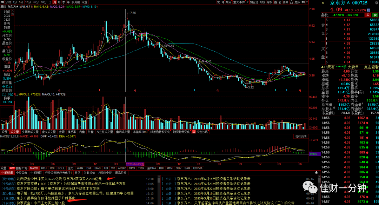The width and height of the screenshot is (379, 205).
Task: Click the 加自选 button
Action: 254,2
